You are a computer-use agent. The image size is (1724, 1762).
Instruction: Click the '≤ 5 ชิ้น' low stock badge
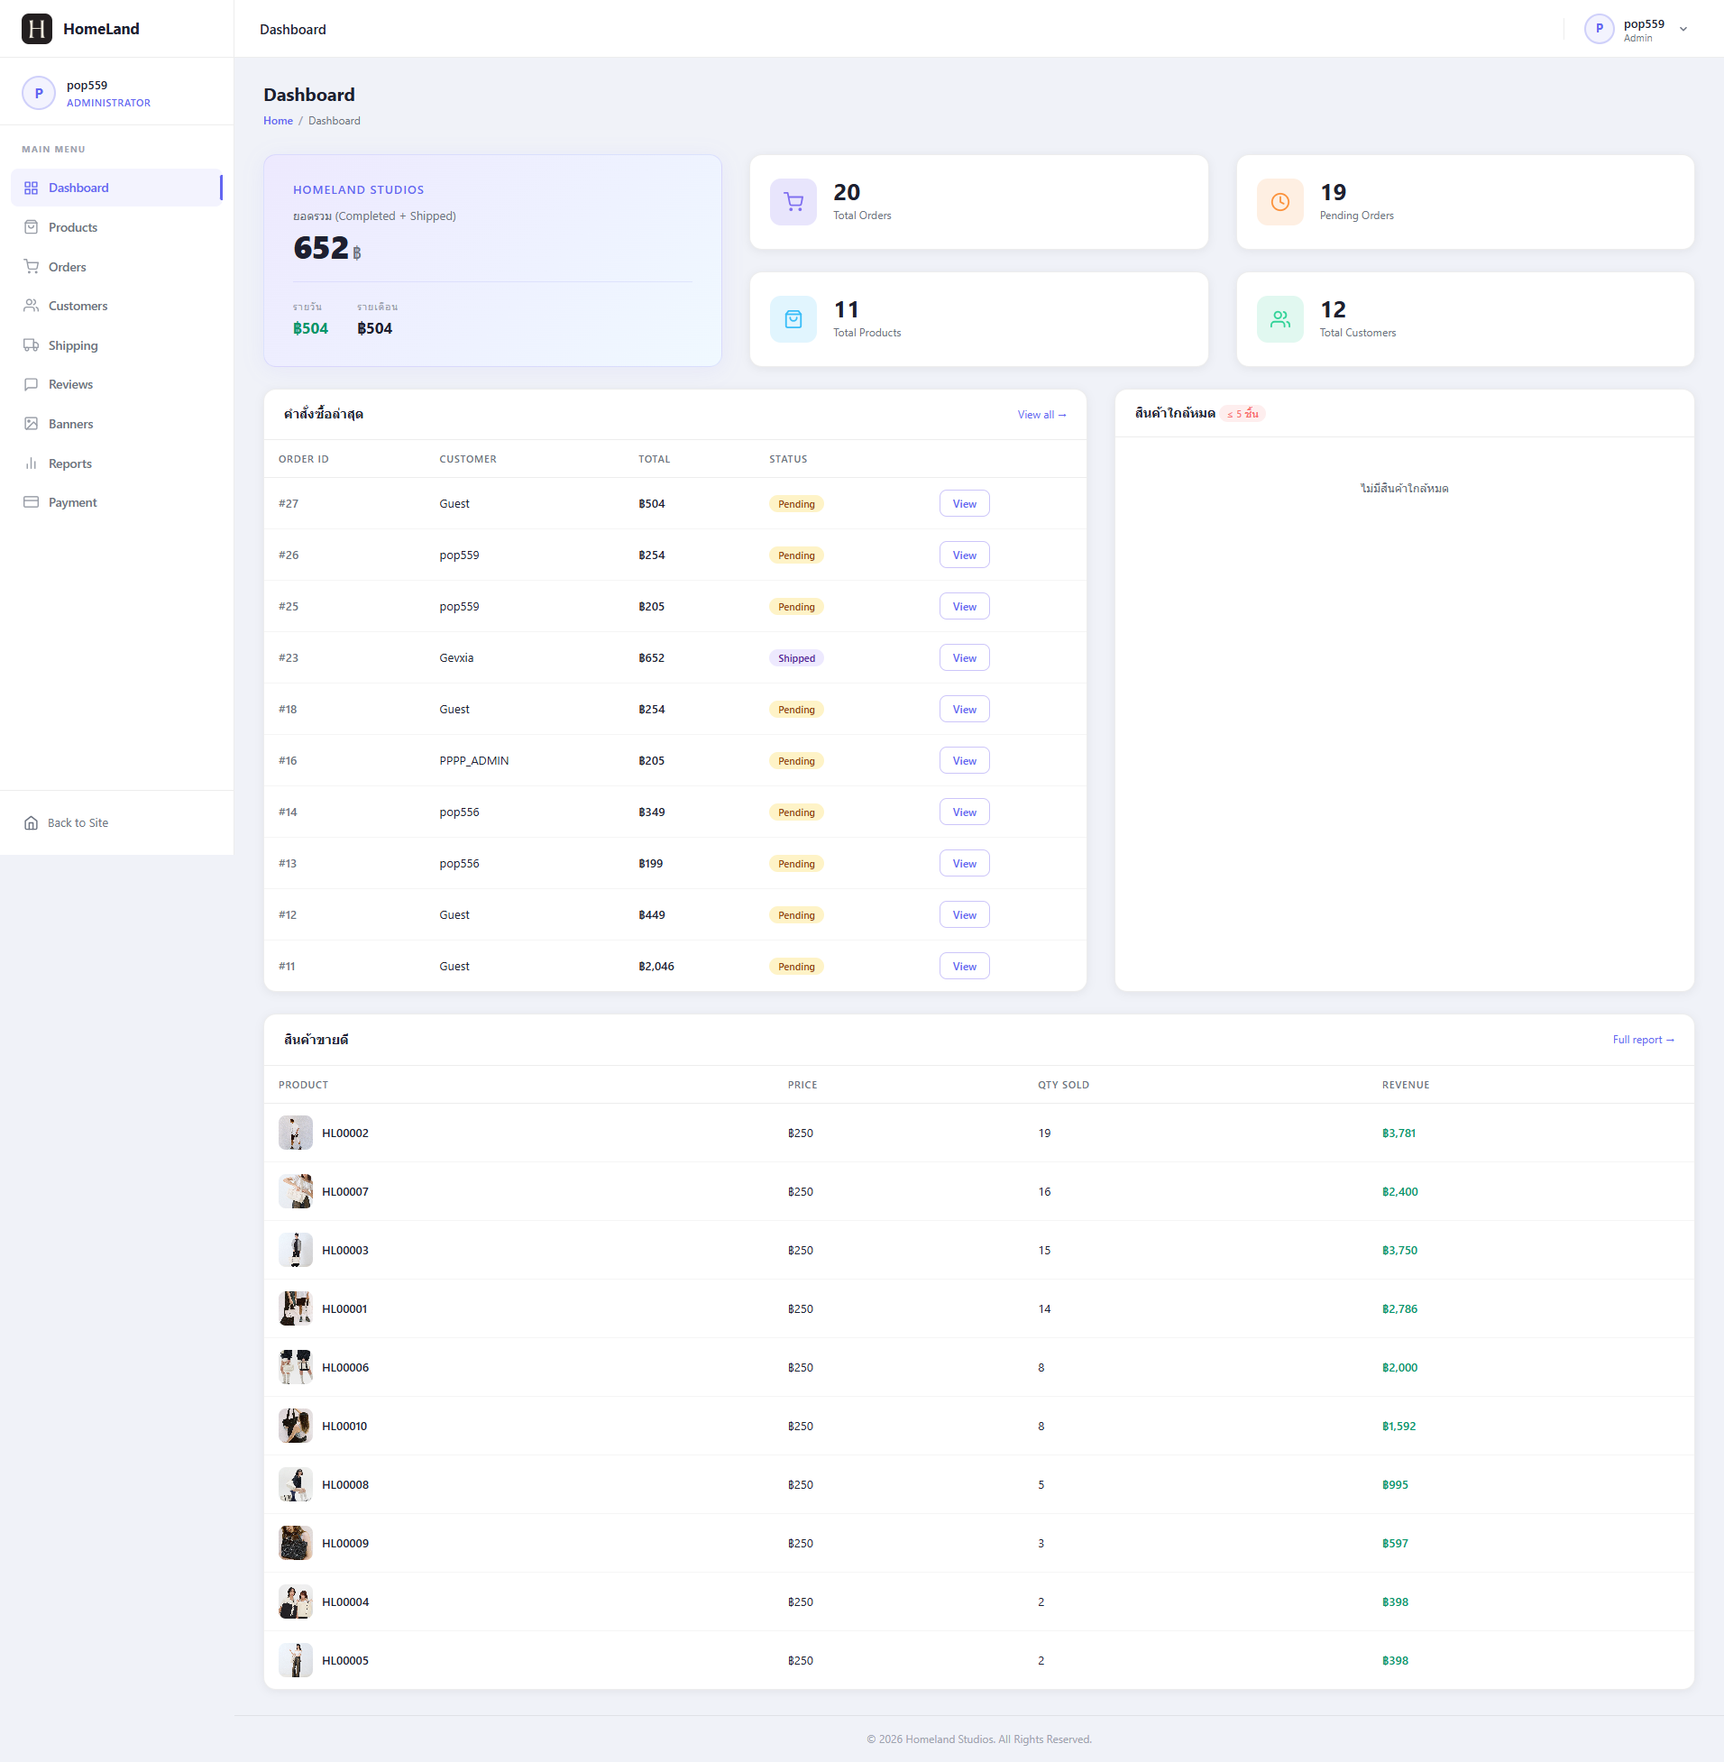tap(1243, 414)
